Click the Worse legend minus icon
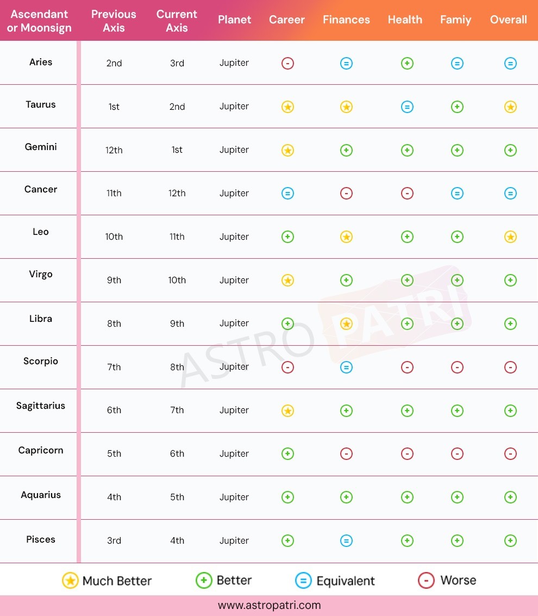 coord(426,580)
